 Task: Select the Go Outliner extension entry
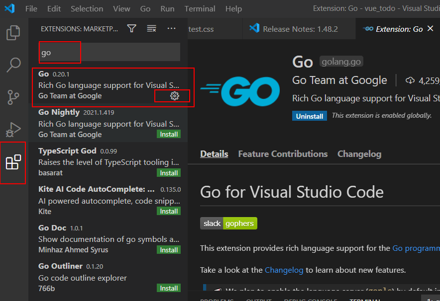tap(108, 277)
